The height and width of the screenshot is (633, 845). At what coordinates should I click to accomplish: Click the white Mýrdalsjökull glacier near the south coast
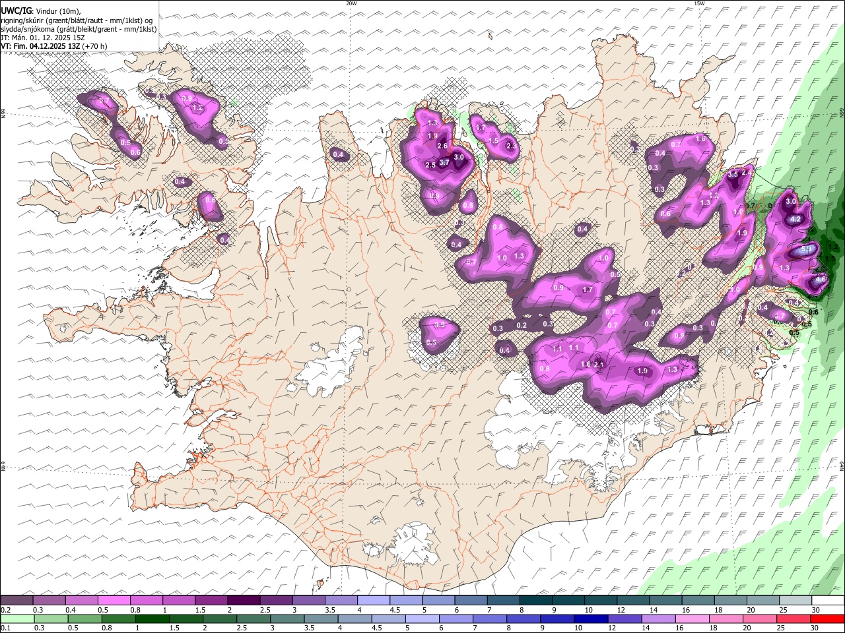413,544
